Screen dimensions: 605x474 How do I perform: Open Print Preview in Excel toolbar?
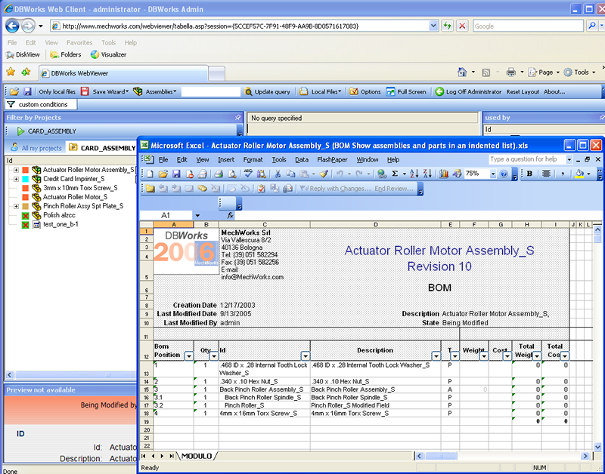pyautogui.click(x=232, y=174)
